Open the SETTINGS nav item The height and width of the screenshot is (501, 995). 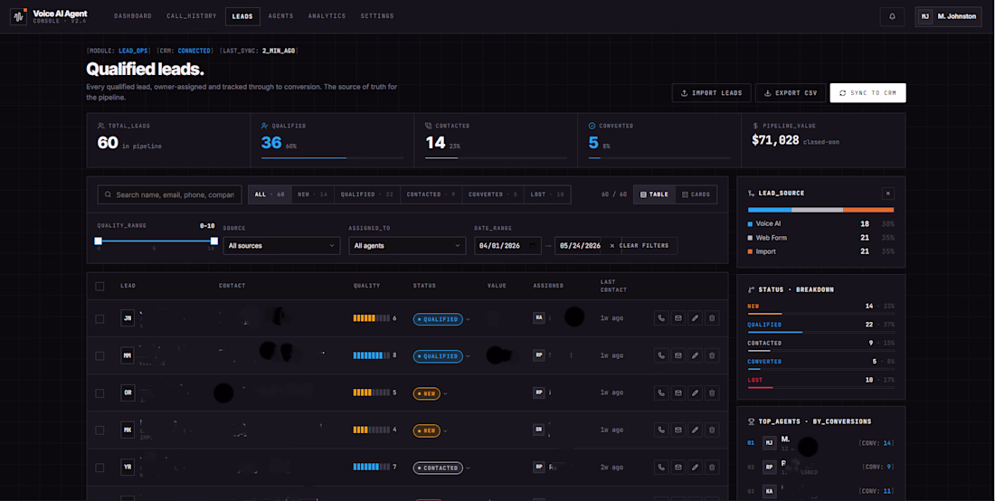[x=377, y=16]
